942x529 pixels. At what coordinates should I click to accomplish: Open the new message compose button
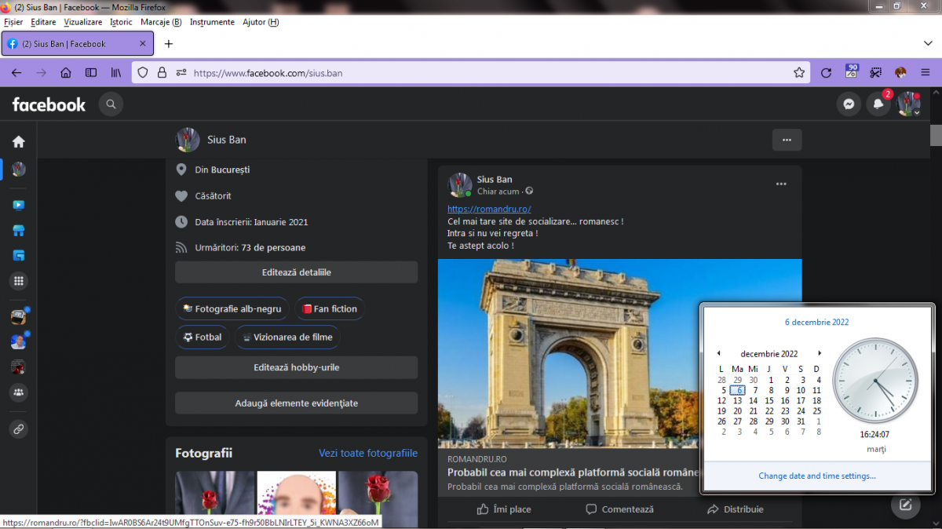[905, 505]
